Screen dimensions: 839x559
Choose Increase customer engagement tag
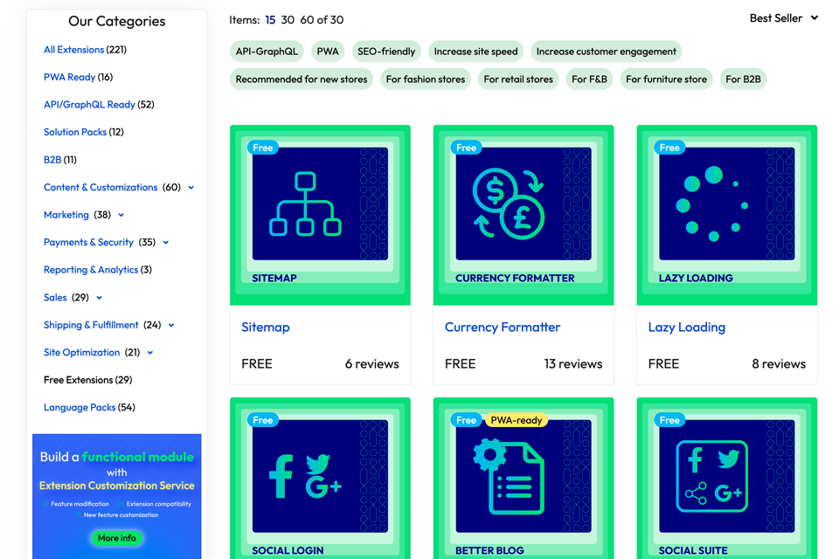click(x=607, y=52)
